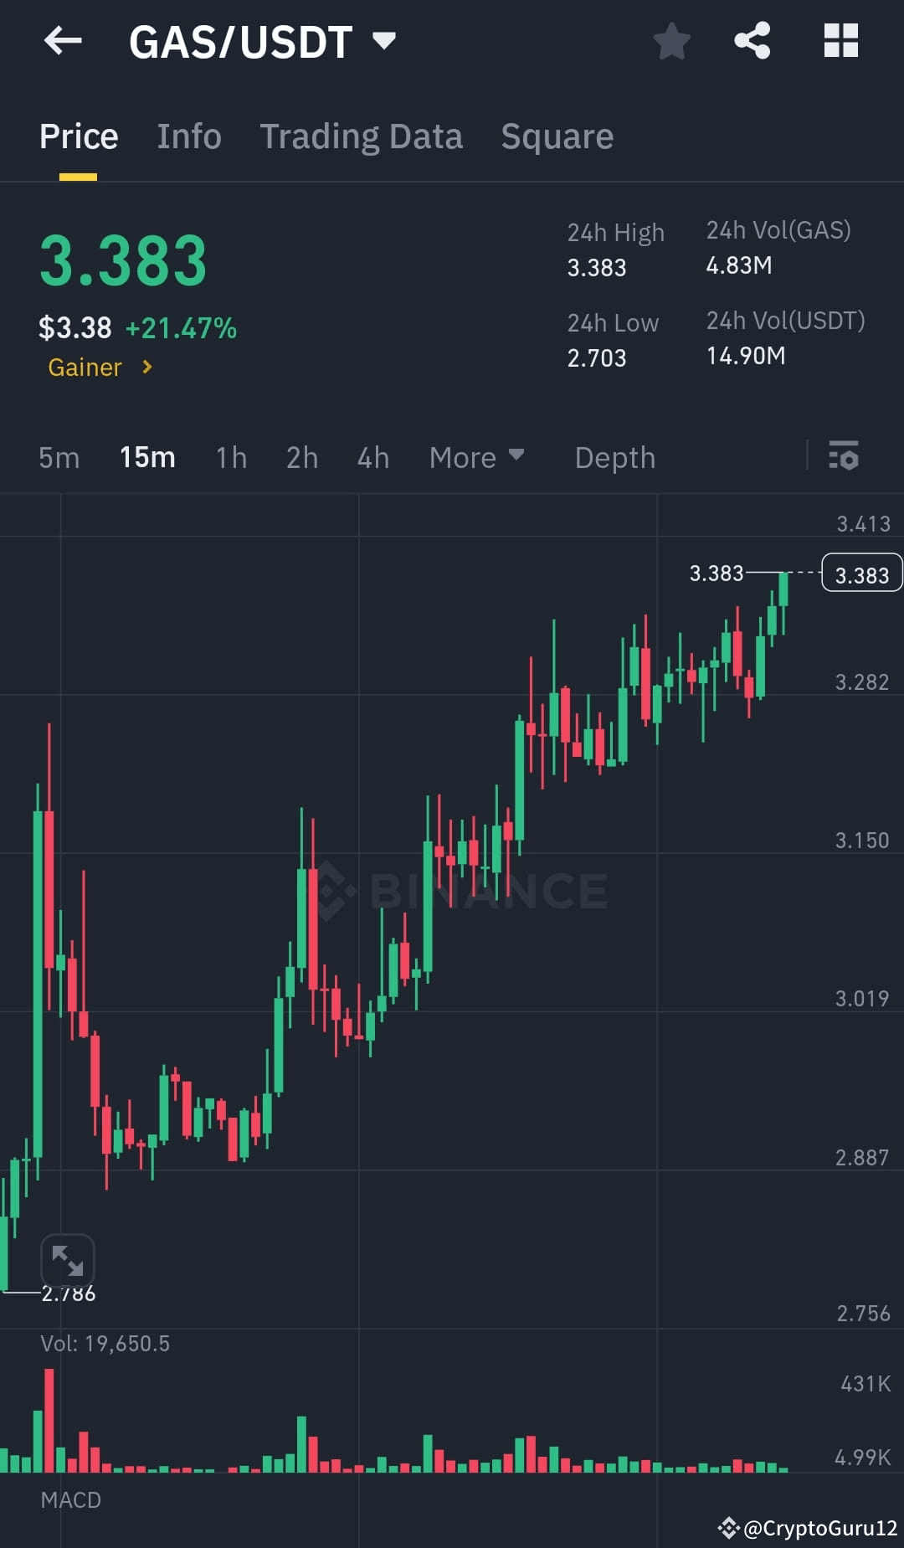This screenshot has width=904, height=1548.
Task: Switch to the Trading Data tab
Action: (x=362, y=136)
